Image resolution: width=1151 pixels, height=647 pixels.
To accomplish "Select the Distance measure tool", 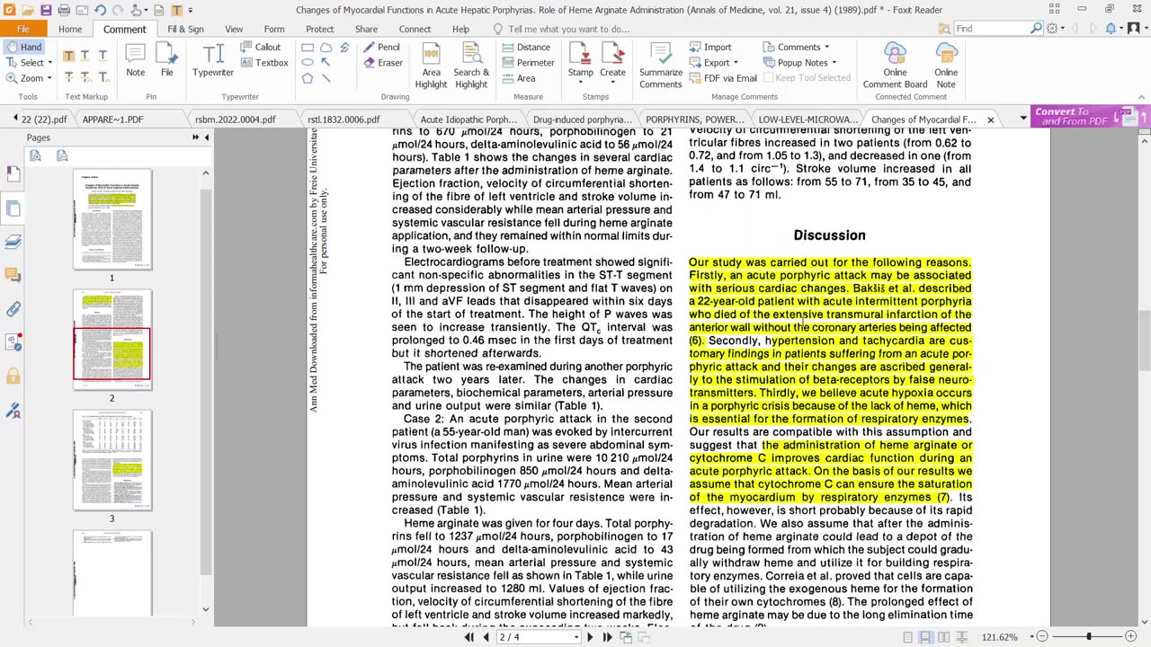I will click(526, 47).
